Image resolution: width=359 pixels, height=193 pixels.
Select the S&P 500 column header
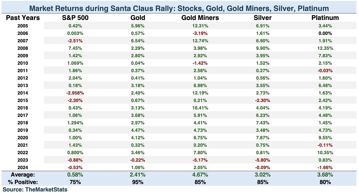coord(75,18)
